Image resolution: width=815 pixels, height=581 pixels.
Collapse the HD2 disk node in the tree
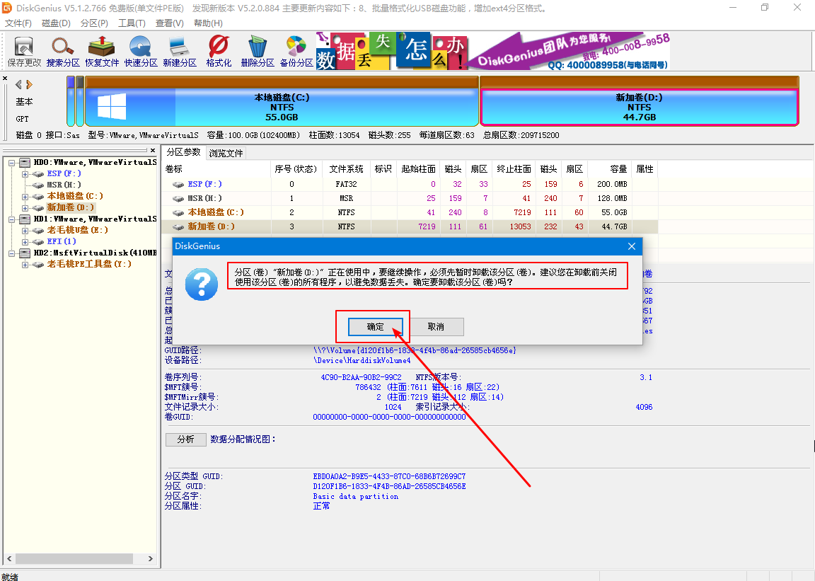tap(12, 253)
